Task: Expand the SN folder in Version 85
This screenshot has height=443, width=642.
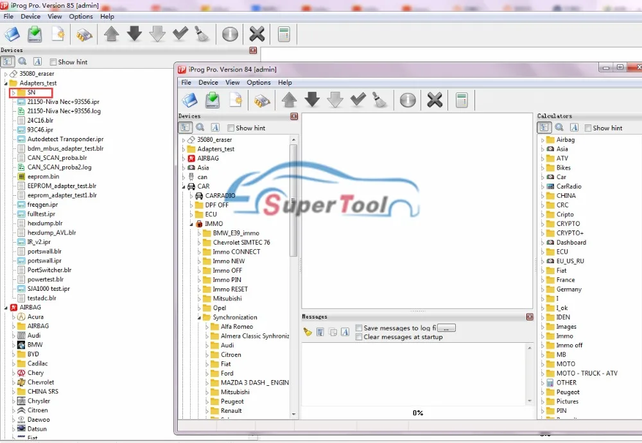Action: pos(13,92)
